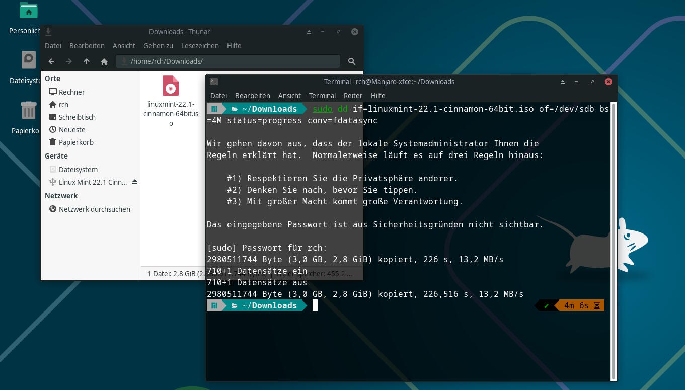Open Terminal Hilfe menu

click(x=378, y=95)
